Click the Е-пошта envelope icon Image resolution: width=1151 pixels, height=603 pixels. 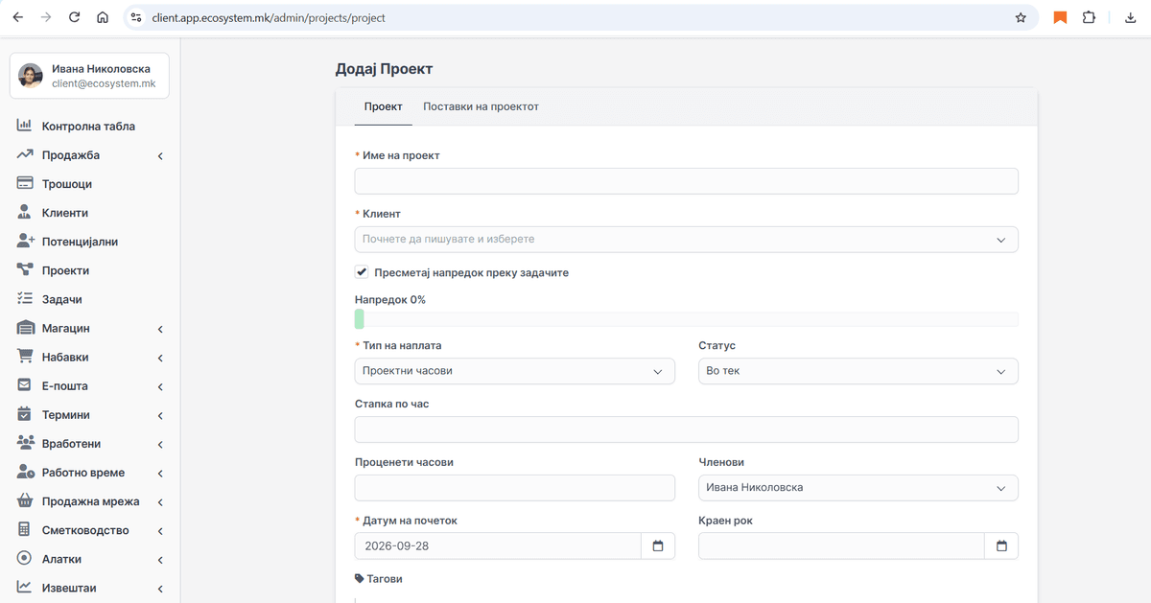25,385
